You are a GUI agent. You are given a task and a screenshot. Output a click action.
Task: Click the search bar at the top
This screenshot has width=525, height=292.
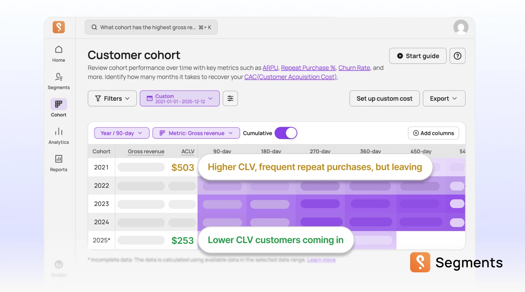point(151,27)
